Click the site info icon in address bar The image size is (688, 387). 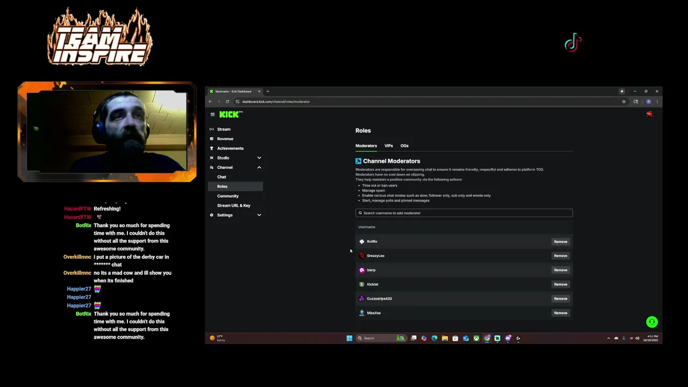pyautogui.click(x=238, y=102)
